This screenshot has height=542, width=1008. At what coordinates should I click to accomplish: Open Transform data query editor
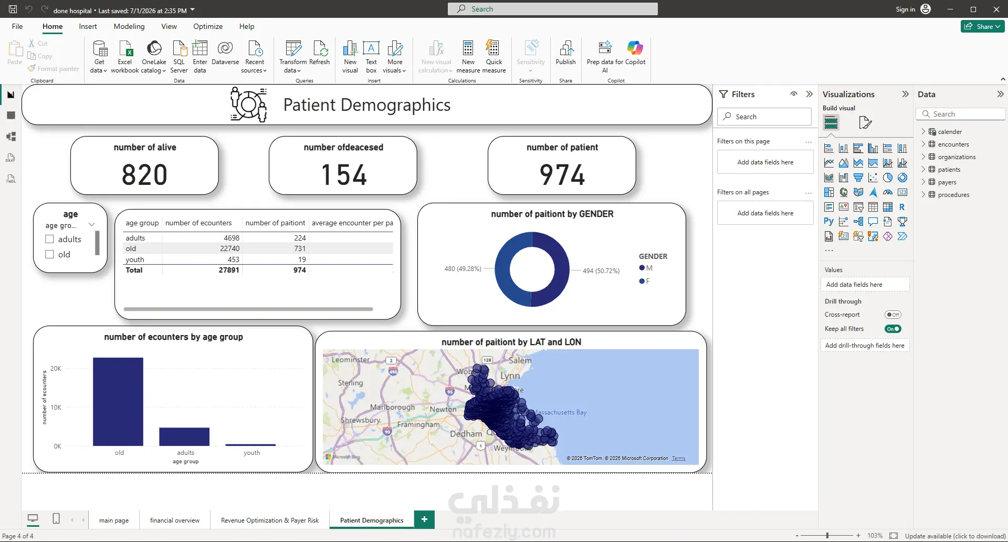click(x=293, y=57)
